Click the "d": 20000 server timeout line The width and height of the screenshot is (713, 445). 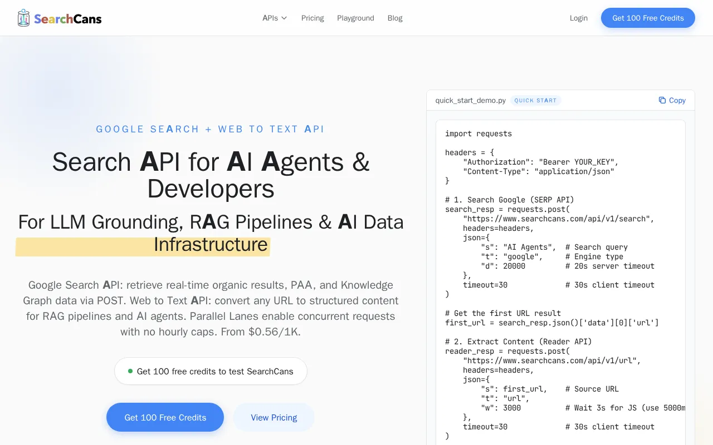(x=568, y=266)
